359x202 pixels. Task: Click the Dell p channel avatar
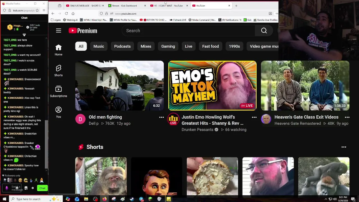point(80,119)
